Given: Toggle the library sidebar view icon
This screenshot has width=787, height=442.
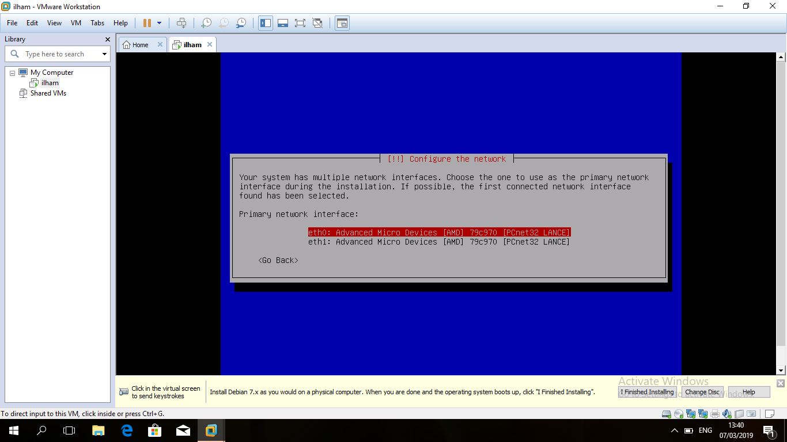Looking at the screenshot, I should coord(266,23).
